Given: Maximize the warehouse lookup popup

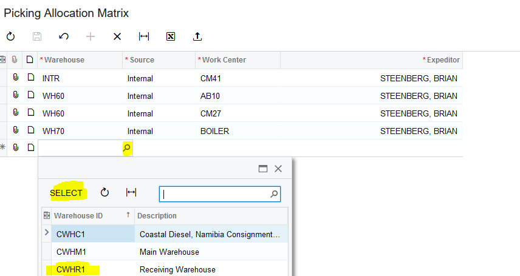Looking at the screenshot, I should click(x=263, y=169).
